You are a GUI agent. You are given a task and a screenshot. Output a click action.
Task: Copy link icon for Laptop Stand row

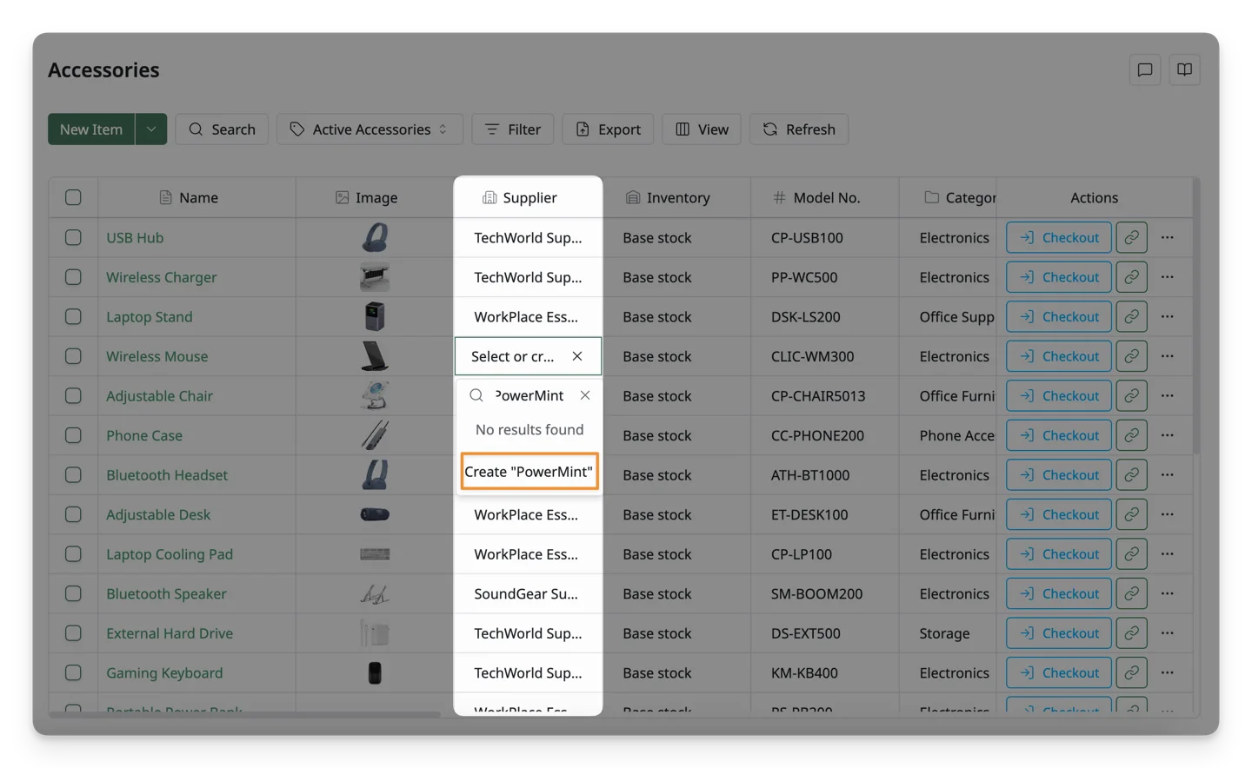(x=1131, y=317)
